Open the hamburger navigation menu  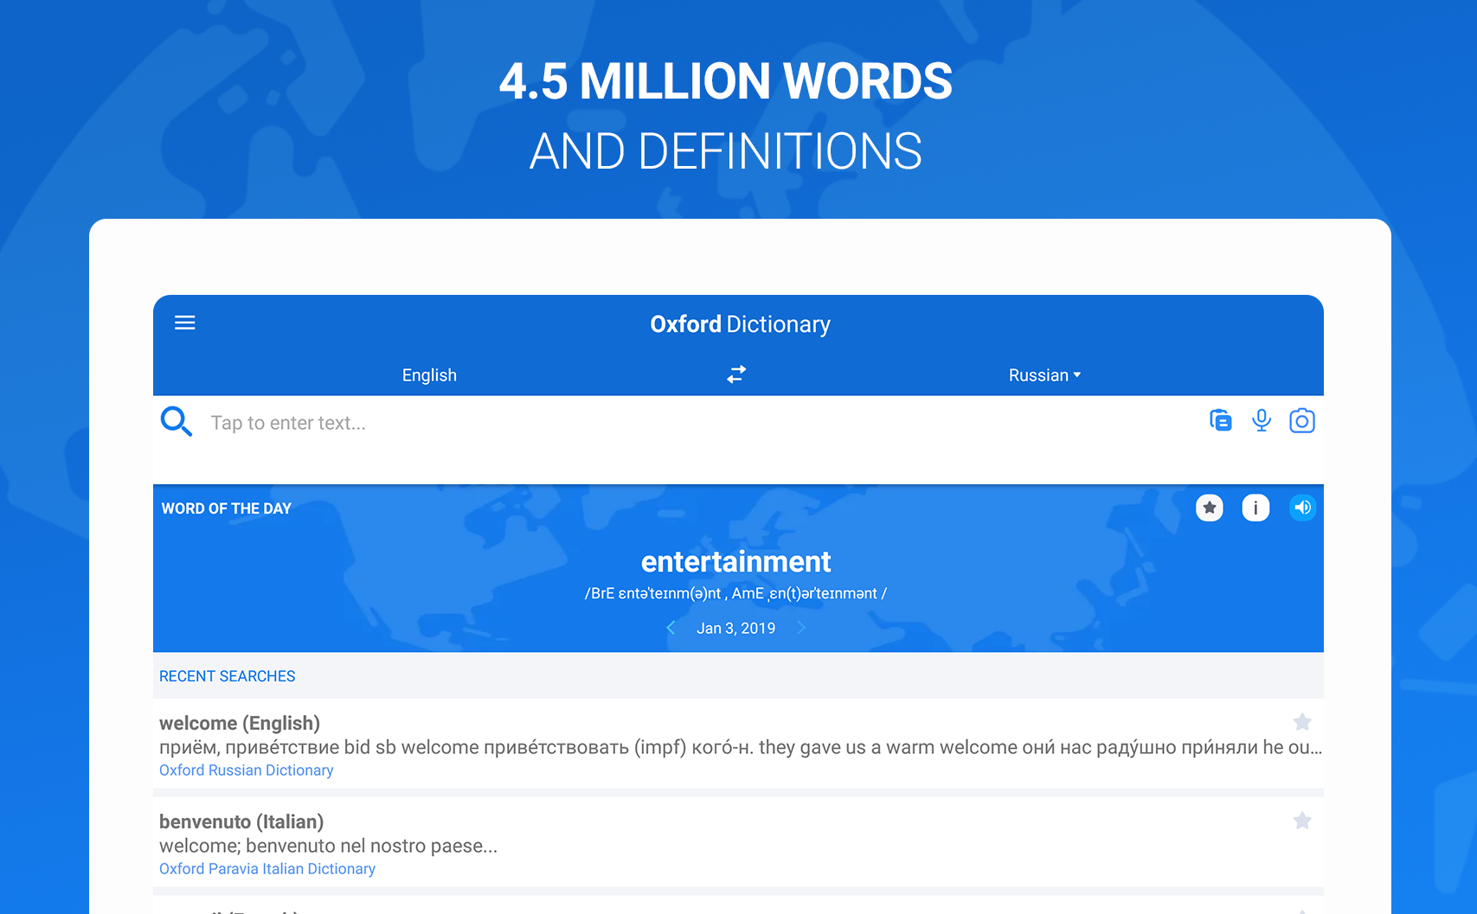[x=185, y=323]
